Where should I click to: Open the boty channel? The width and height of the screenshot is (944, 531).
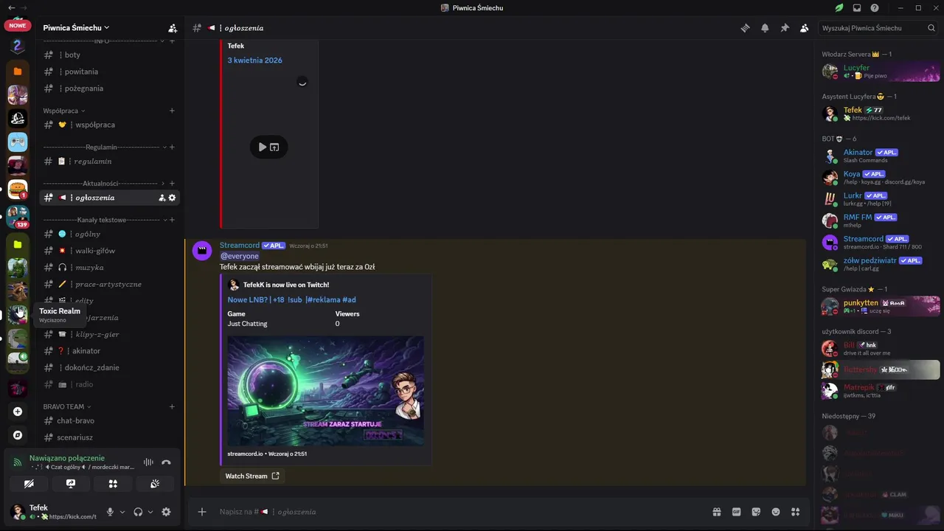click(x=109, y=55)
